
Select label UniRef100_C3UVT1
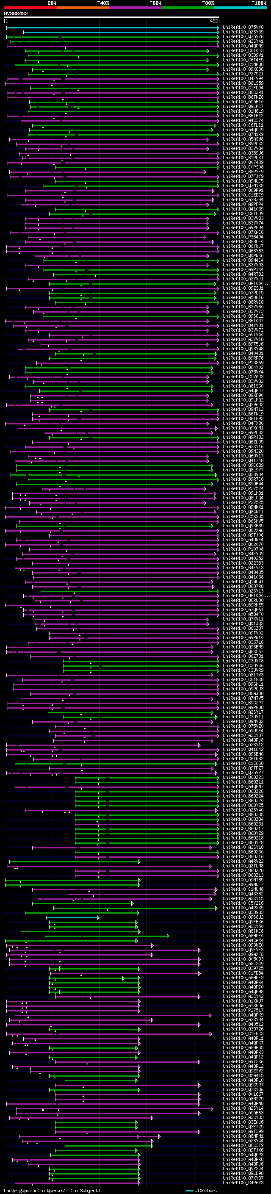tap(243, 717)
